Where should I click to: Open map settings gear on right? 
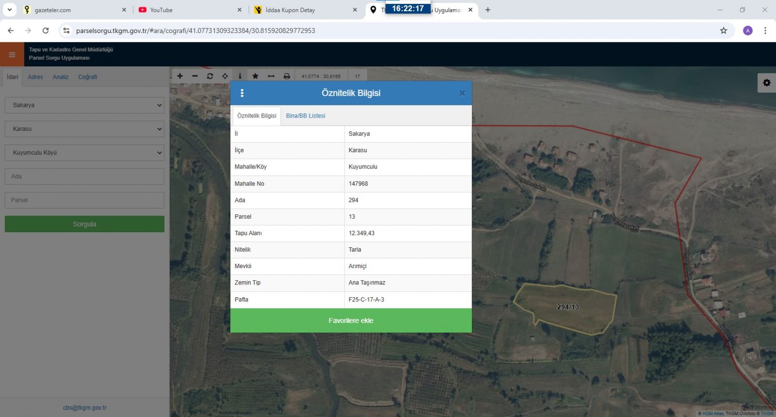767,83
